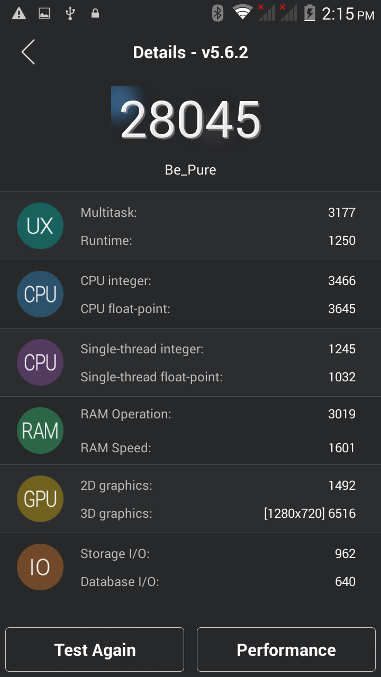The width and height of the screenshot is (381, 677).
Task: Click the blue CPU category icon
Action: click(40, 295)
